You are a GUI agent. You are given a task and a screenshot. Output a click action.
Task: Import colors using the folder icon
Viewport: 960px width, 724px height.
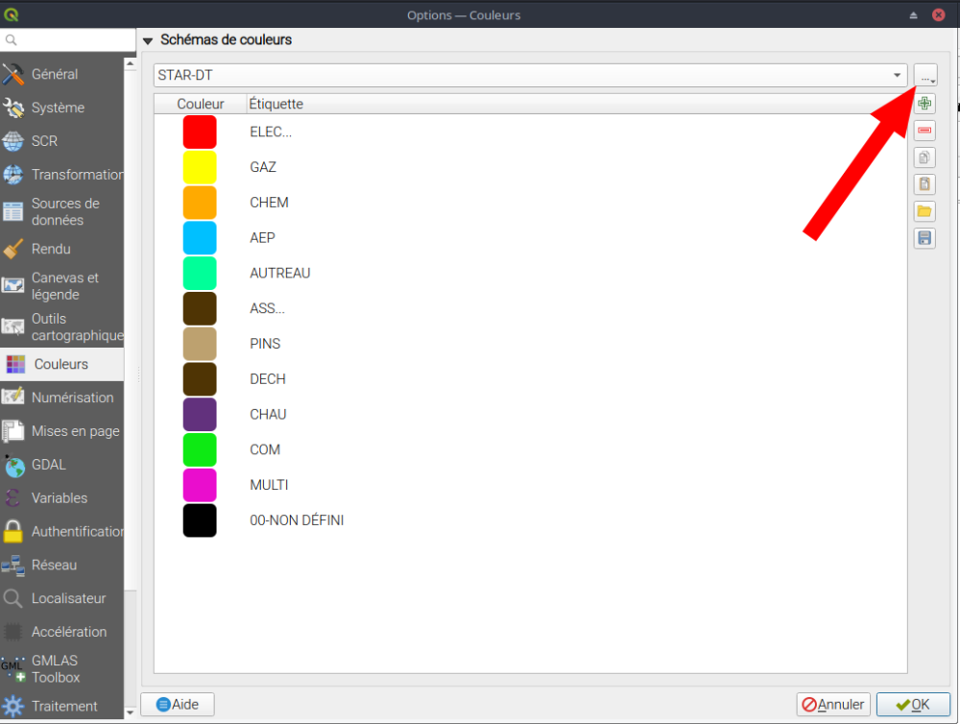click(924, 211)
